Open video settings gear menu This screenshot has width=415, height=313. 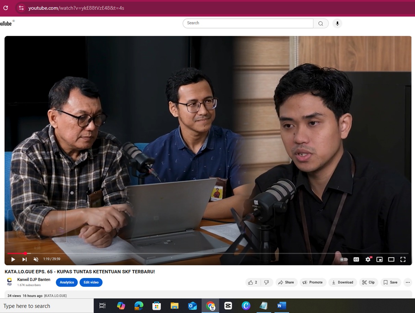click(368, 260)
